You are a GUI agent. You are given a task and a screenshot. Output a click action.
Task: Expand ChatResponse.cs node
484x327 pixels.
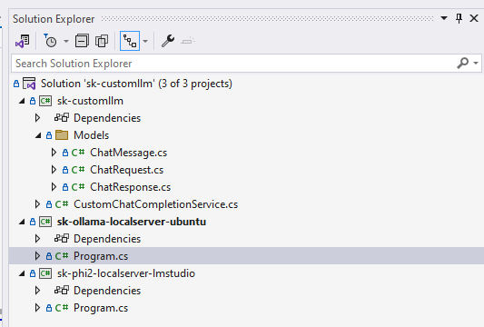[x=54, y=187]
